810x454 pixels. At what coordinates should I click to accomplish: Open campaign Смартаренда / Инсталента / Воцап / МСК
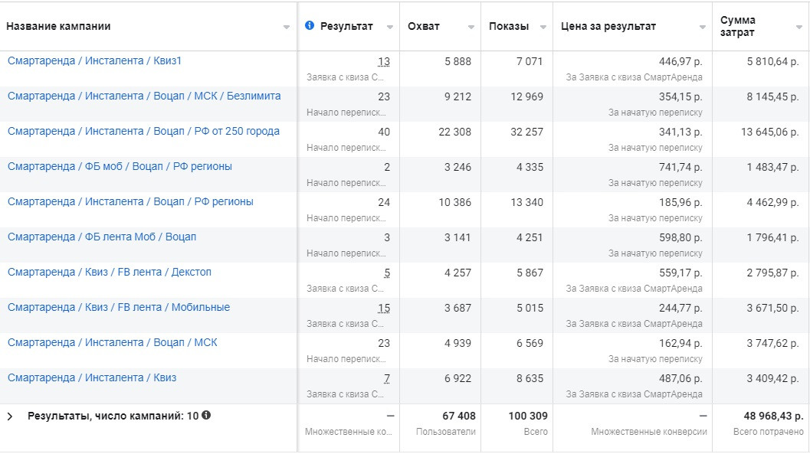click(x=113, y=342)
